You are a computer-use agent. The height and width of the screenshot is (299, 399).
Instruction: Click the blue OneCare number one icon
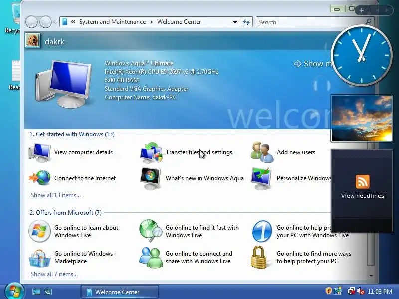(262, 231)
